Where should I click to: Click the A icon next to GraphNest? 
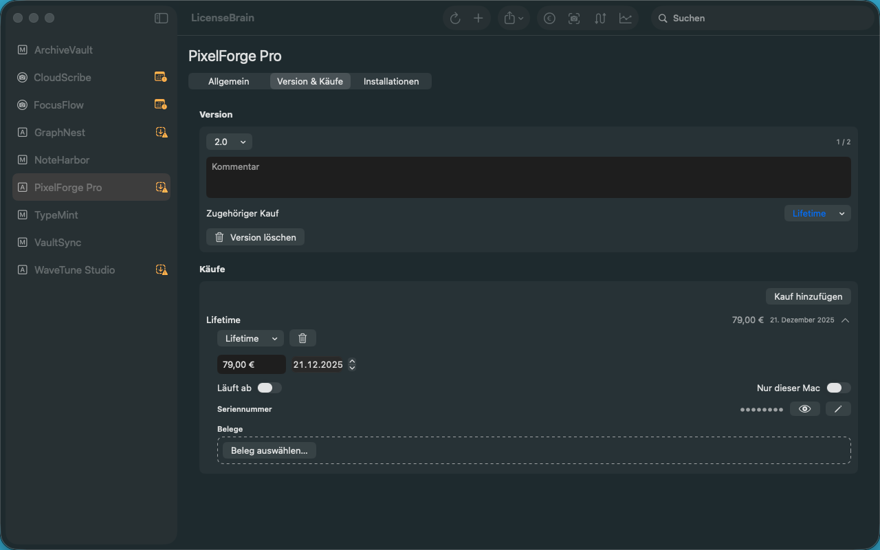(x=23, y=133)
